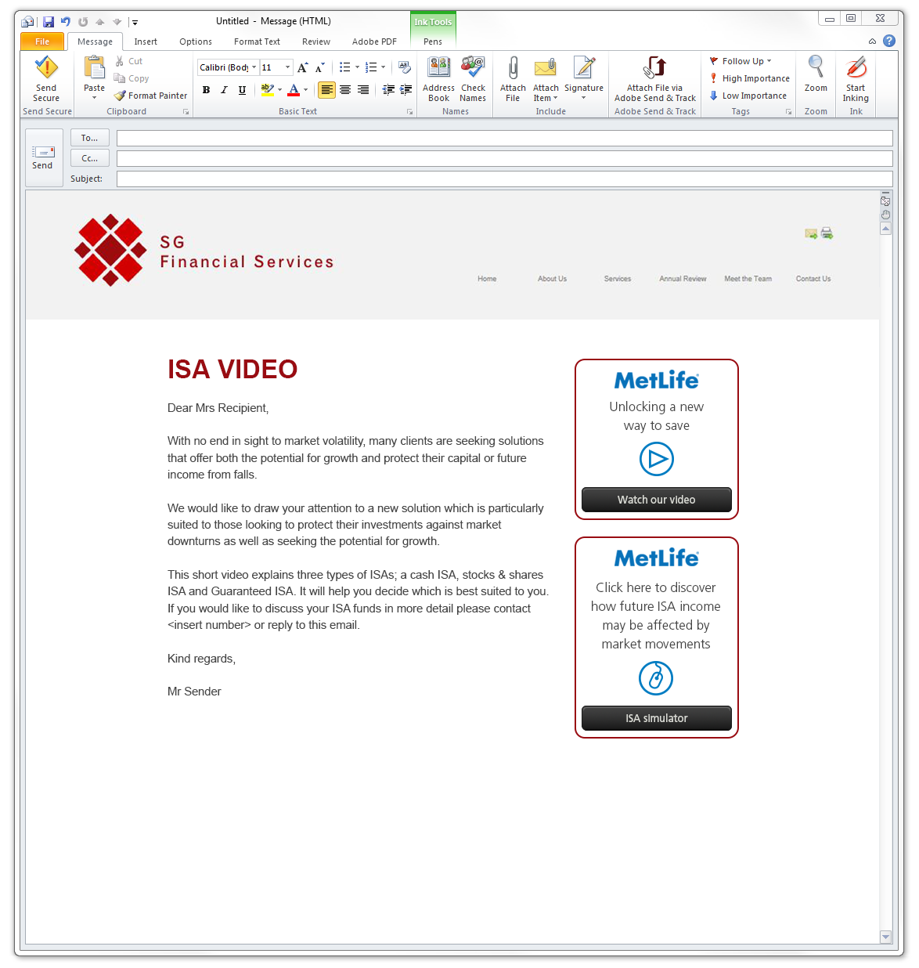Viewport: 919px width, 968px height.
Task: Click the print icon in the email header
Action: click(x=827, y=233)
